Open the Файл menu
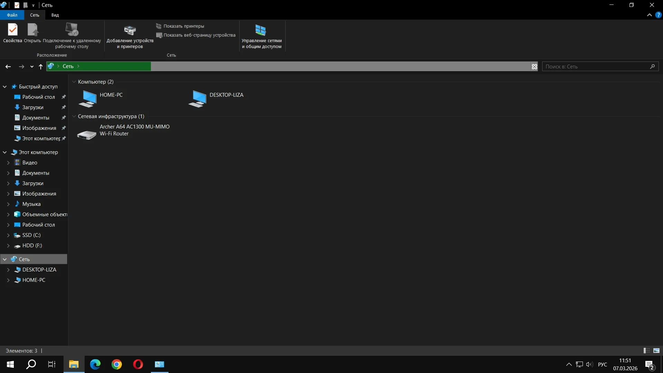This screenshot has width=663, height=373. pos(12,15)
